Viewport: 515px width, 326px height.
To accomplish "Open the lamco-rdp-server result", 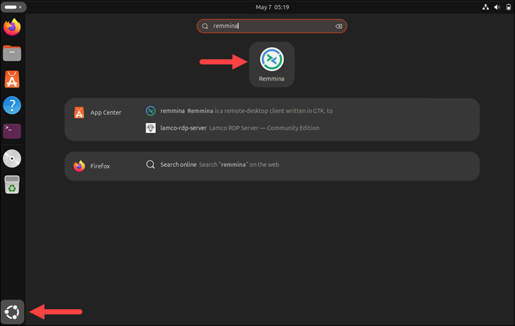I will pyautogui.click(x=232, y=128).
